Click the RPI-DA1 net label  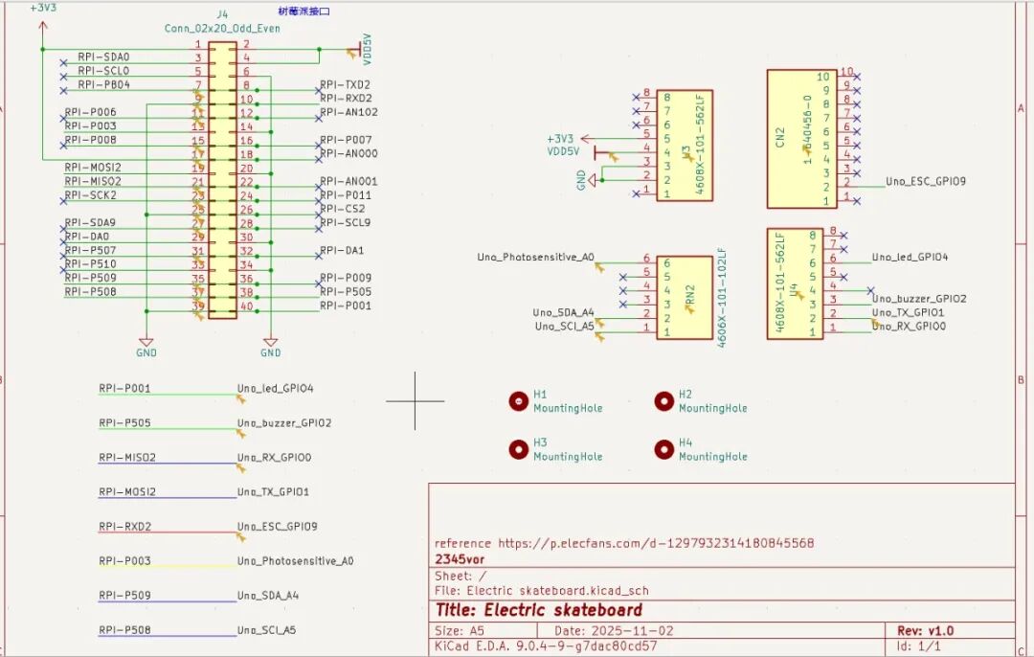pos(342,251)
